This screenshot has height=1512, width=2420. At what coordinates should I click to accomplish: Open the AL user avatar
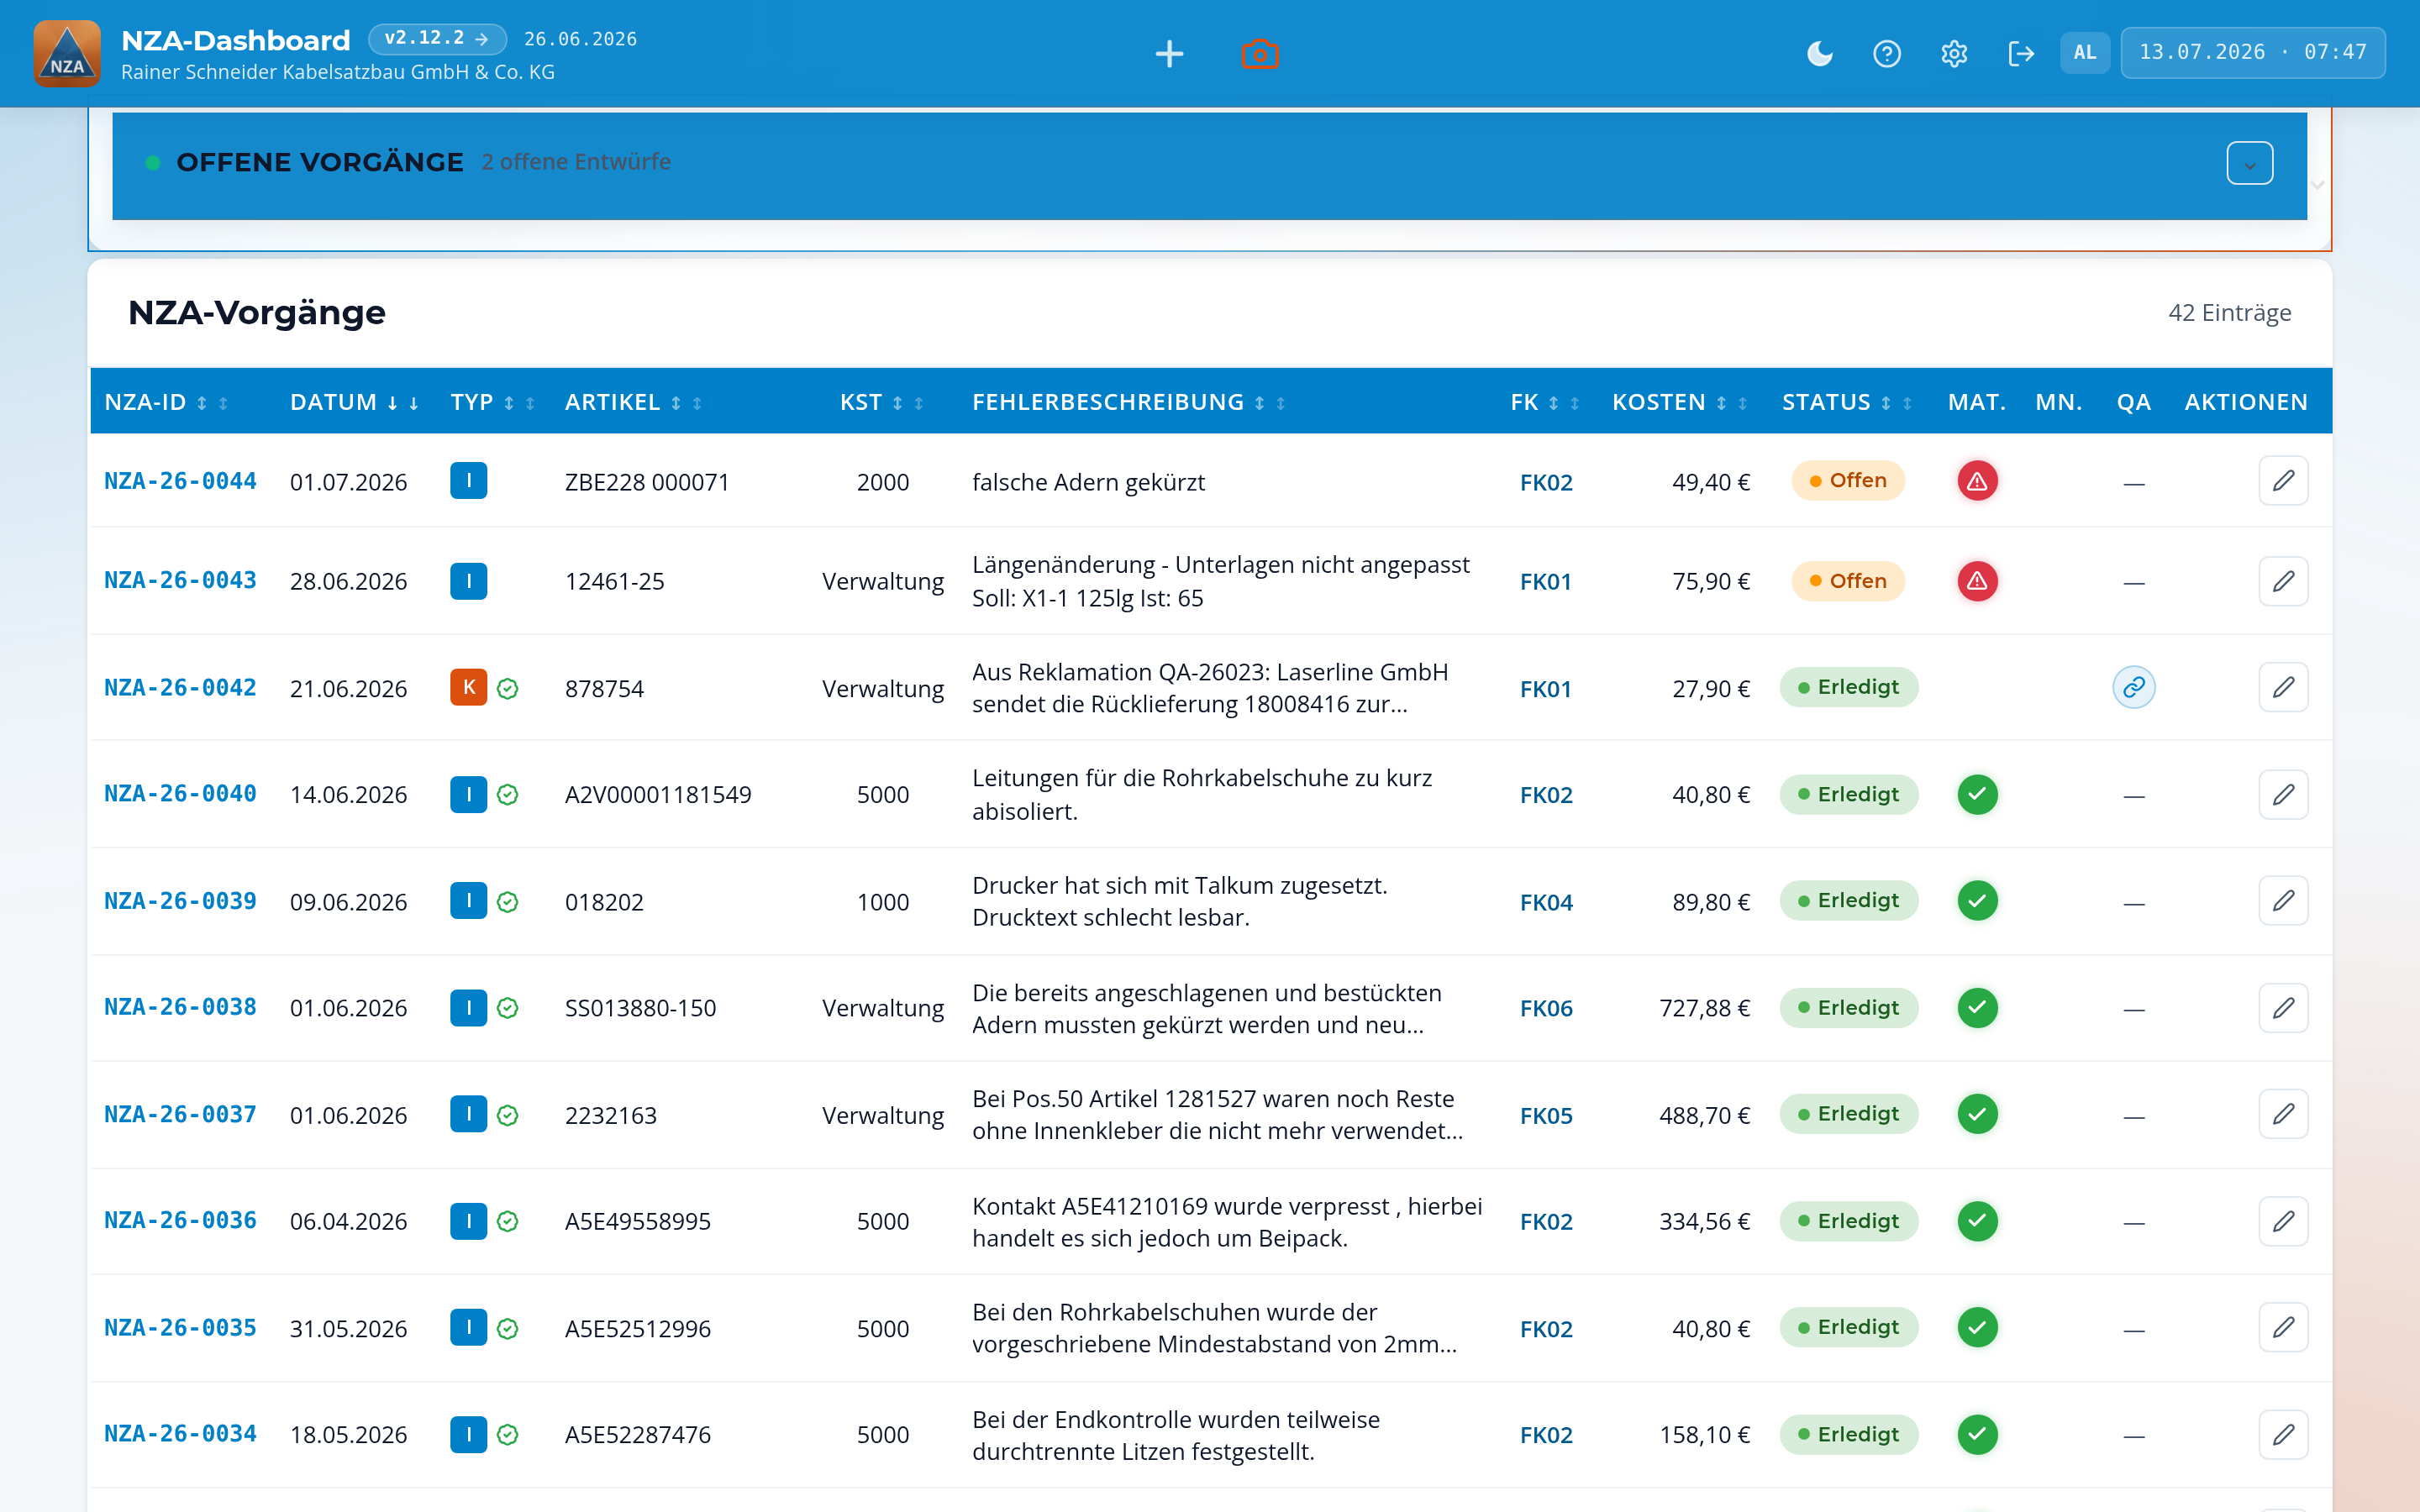(x=2084, y=52)
